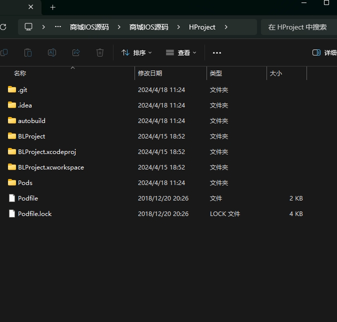Click Pods date 2024/4/18 11:24
The image size is (337, 322).
[161, 182]
